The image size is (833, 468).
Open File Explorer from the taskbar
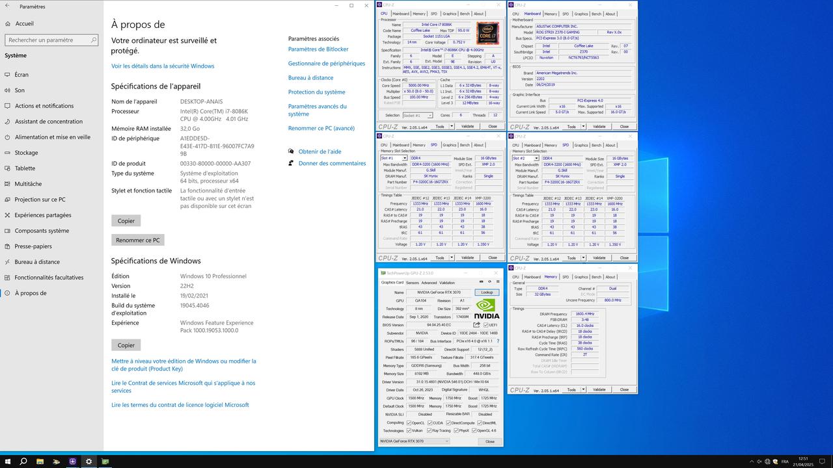40,461
